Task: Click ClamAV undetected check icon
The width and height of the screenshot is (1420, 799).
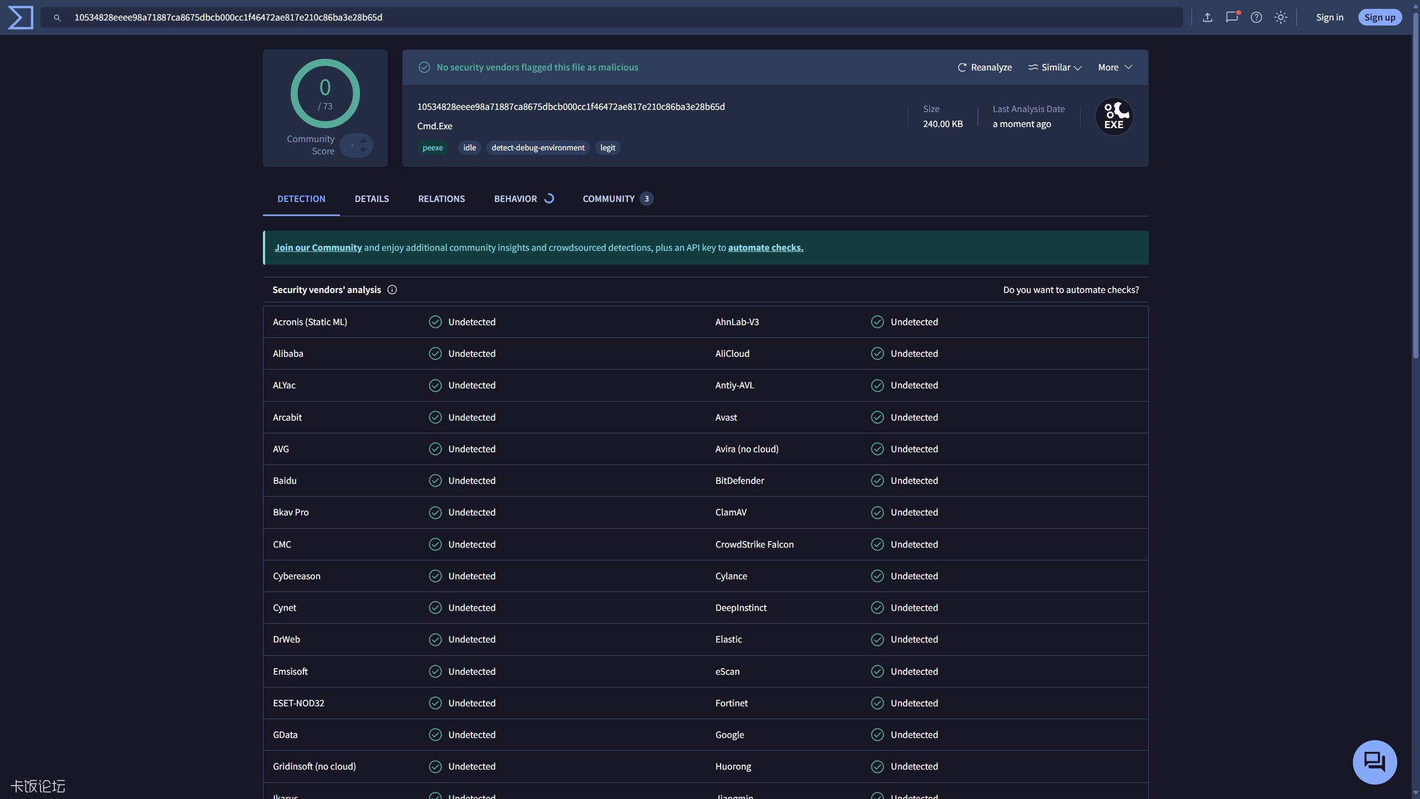Action: [x=878, y=512]
